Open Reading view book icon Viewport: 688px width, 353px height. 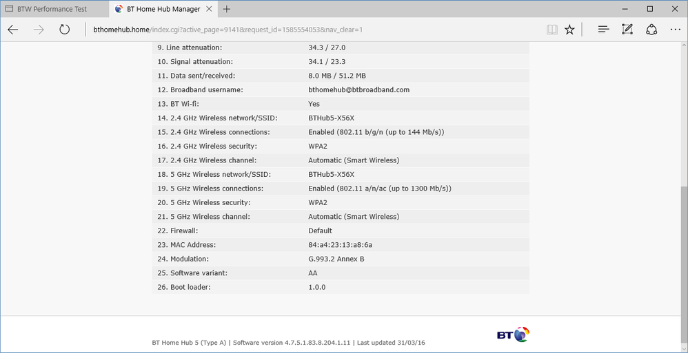(x=552, y=30)
